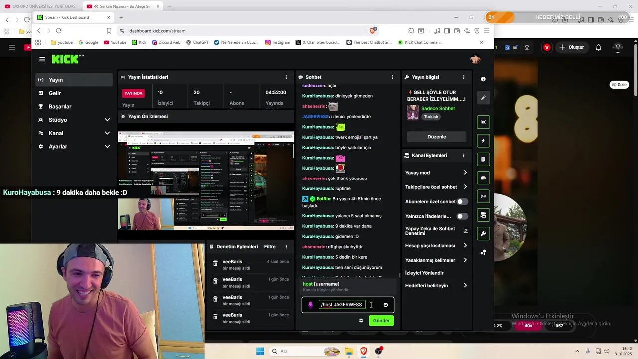Select Yayın in left sidebar

click(x=74, y=80)
